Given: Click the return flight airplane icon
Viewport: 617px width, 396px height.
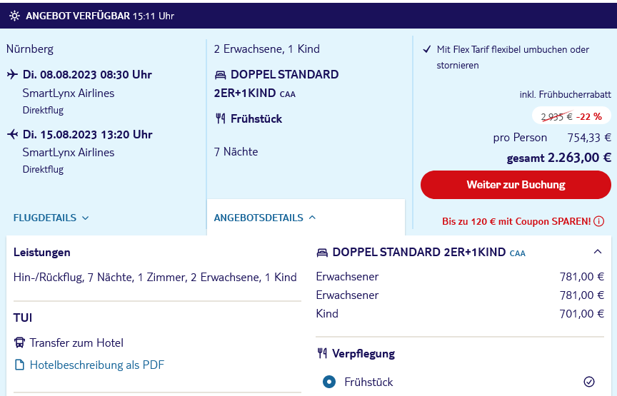Looking at the screenshot, I should point(13,134).
